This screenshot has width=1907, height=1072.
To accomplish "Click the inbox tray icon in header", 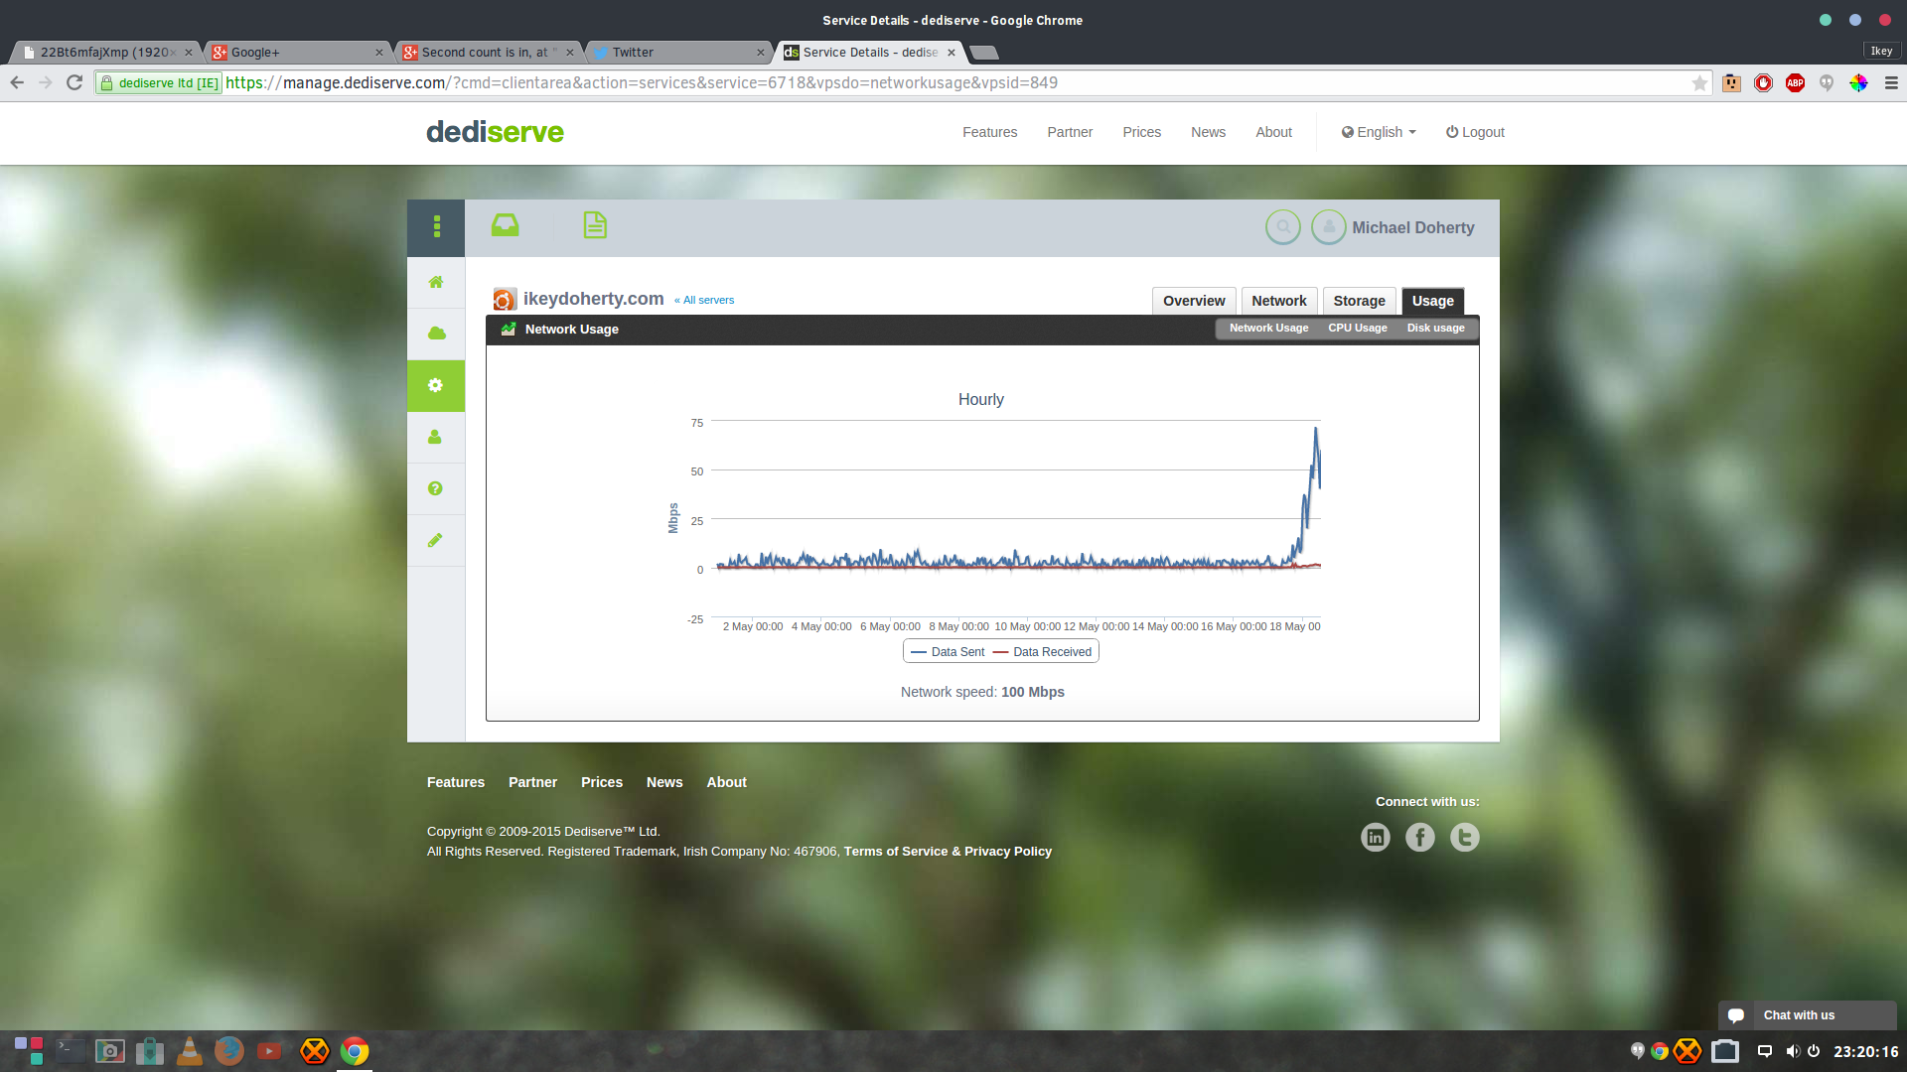I will point(505,225).
